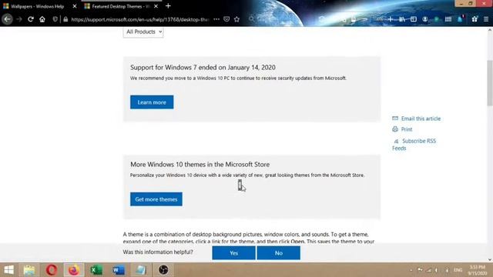Click Subscribe RSS Feeds link

pos(414,145)
